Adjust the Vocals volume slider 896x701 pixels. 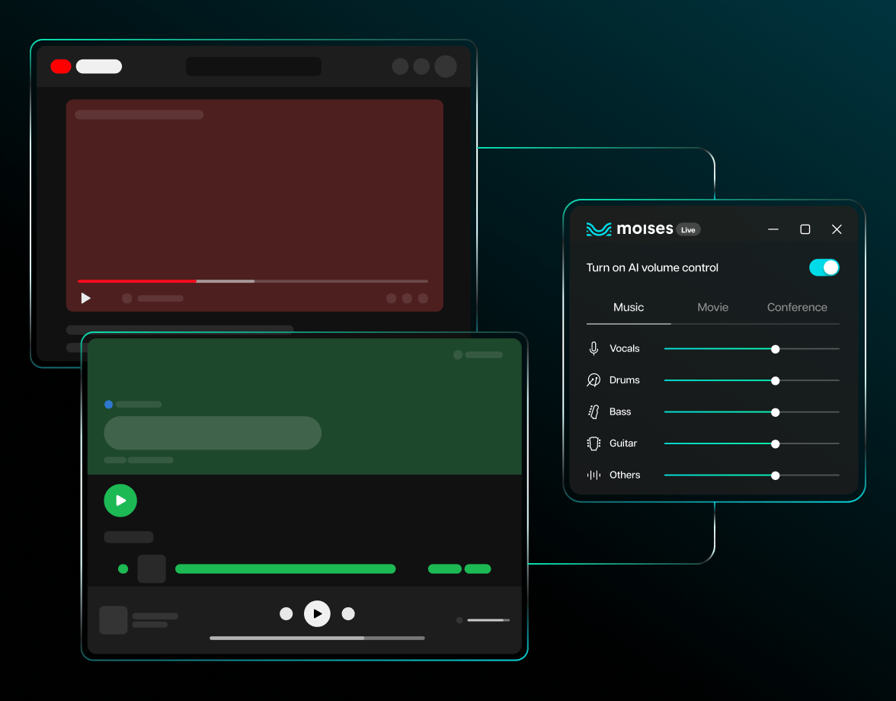(x=751, y=348)
